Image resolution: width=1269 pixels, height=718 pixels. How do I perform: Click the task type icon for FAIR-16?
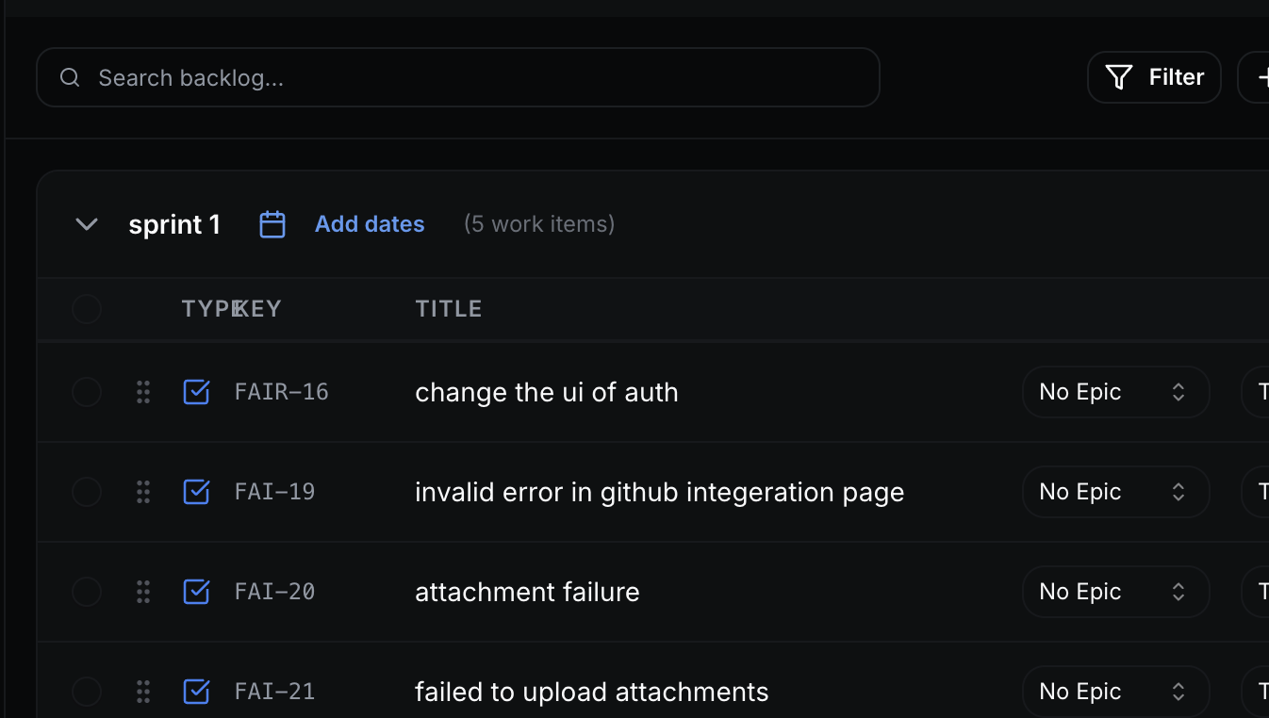[196, 392]
